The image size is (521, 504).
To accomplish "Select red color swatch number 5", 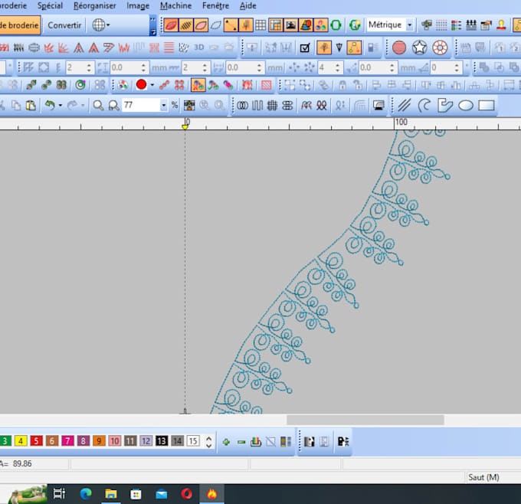I will [36, 441].
